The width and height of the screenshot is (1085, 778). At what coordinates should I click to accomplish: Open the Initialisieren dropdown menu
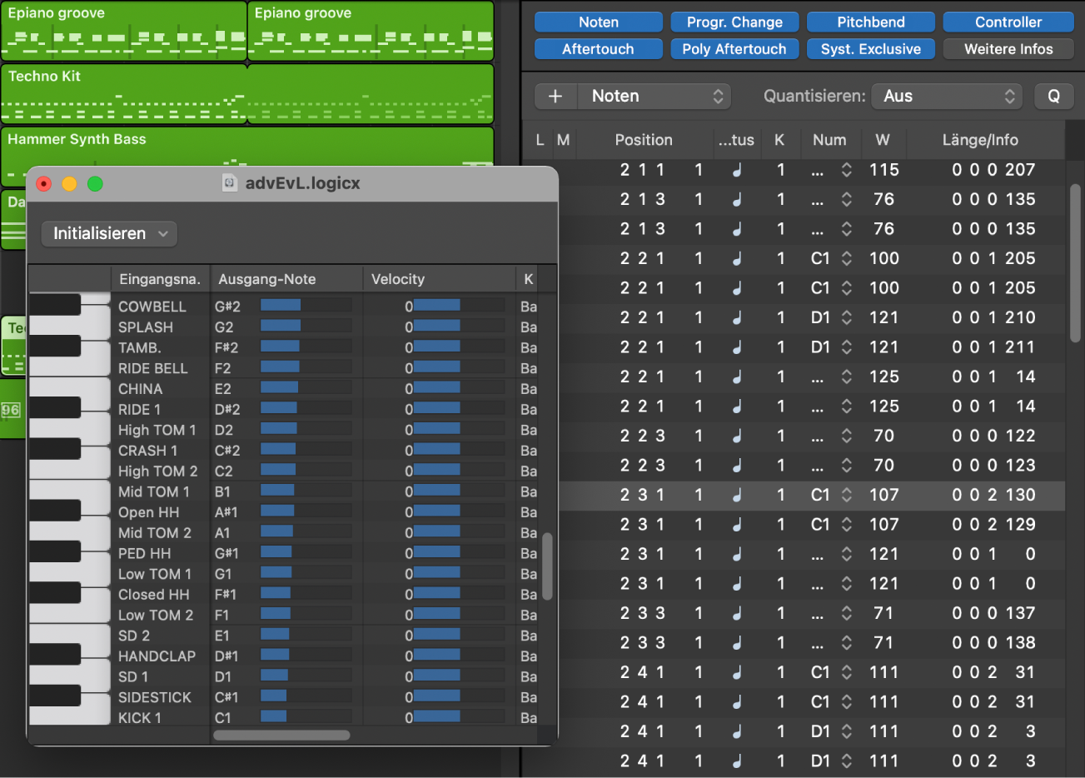click(x=109, y=234)
